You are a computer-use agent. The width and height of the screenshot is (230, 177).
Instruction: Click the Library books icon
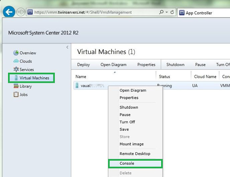click(x=16, y=86)
